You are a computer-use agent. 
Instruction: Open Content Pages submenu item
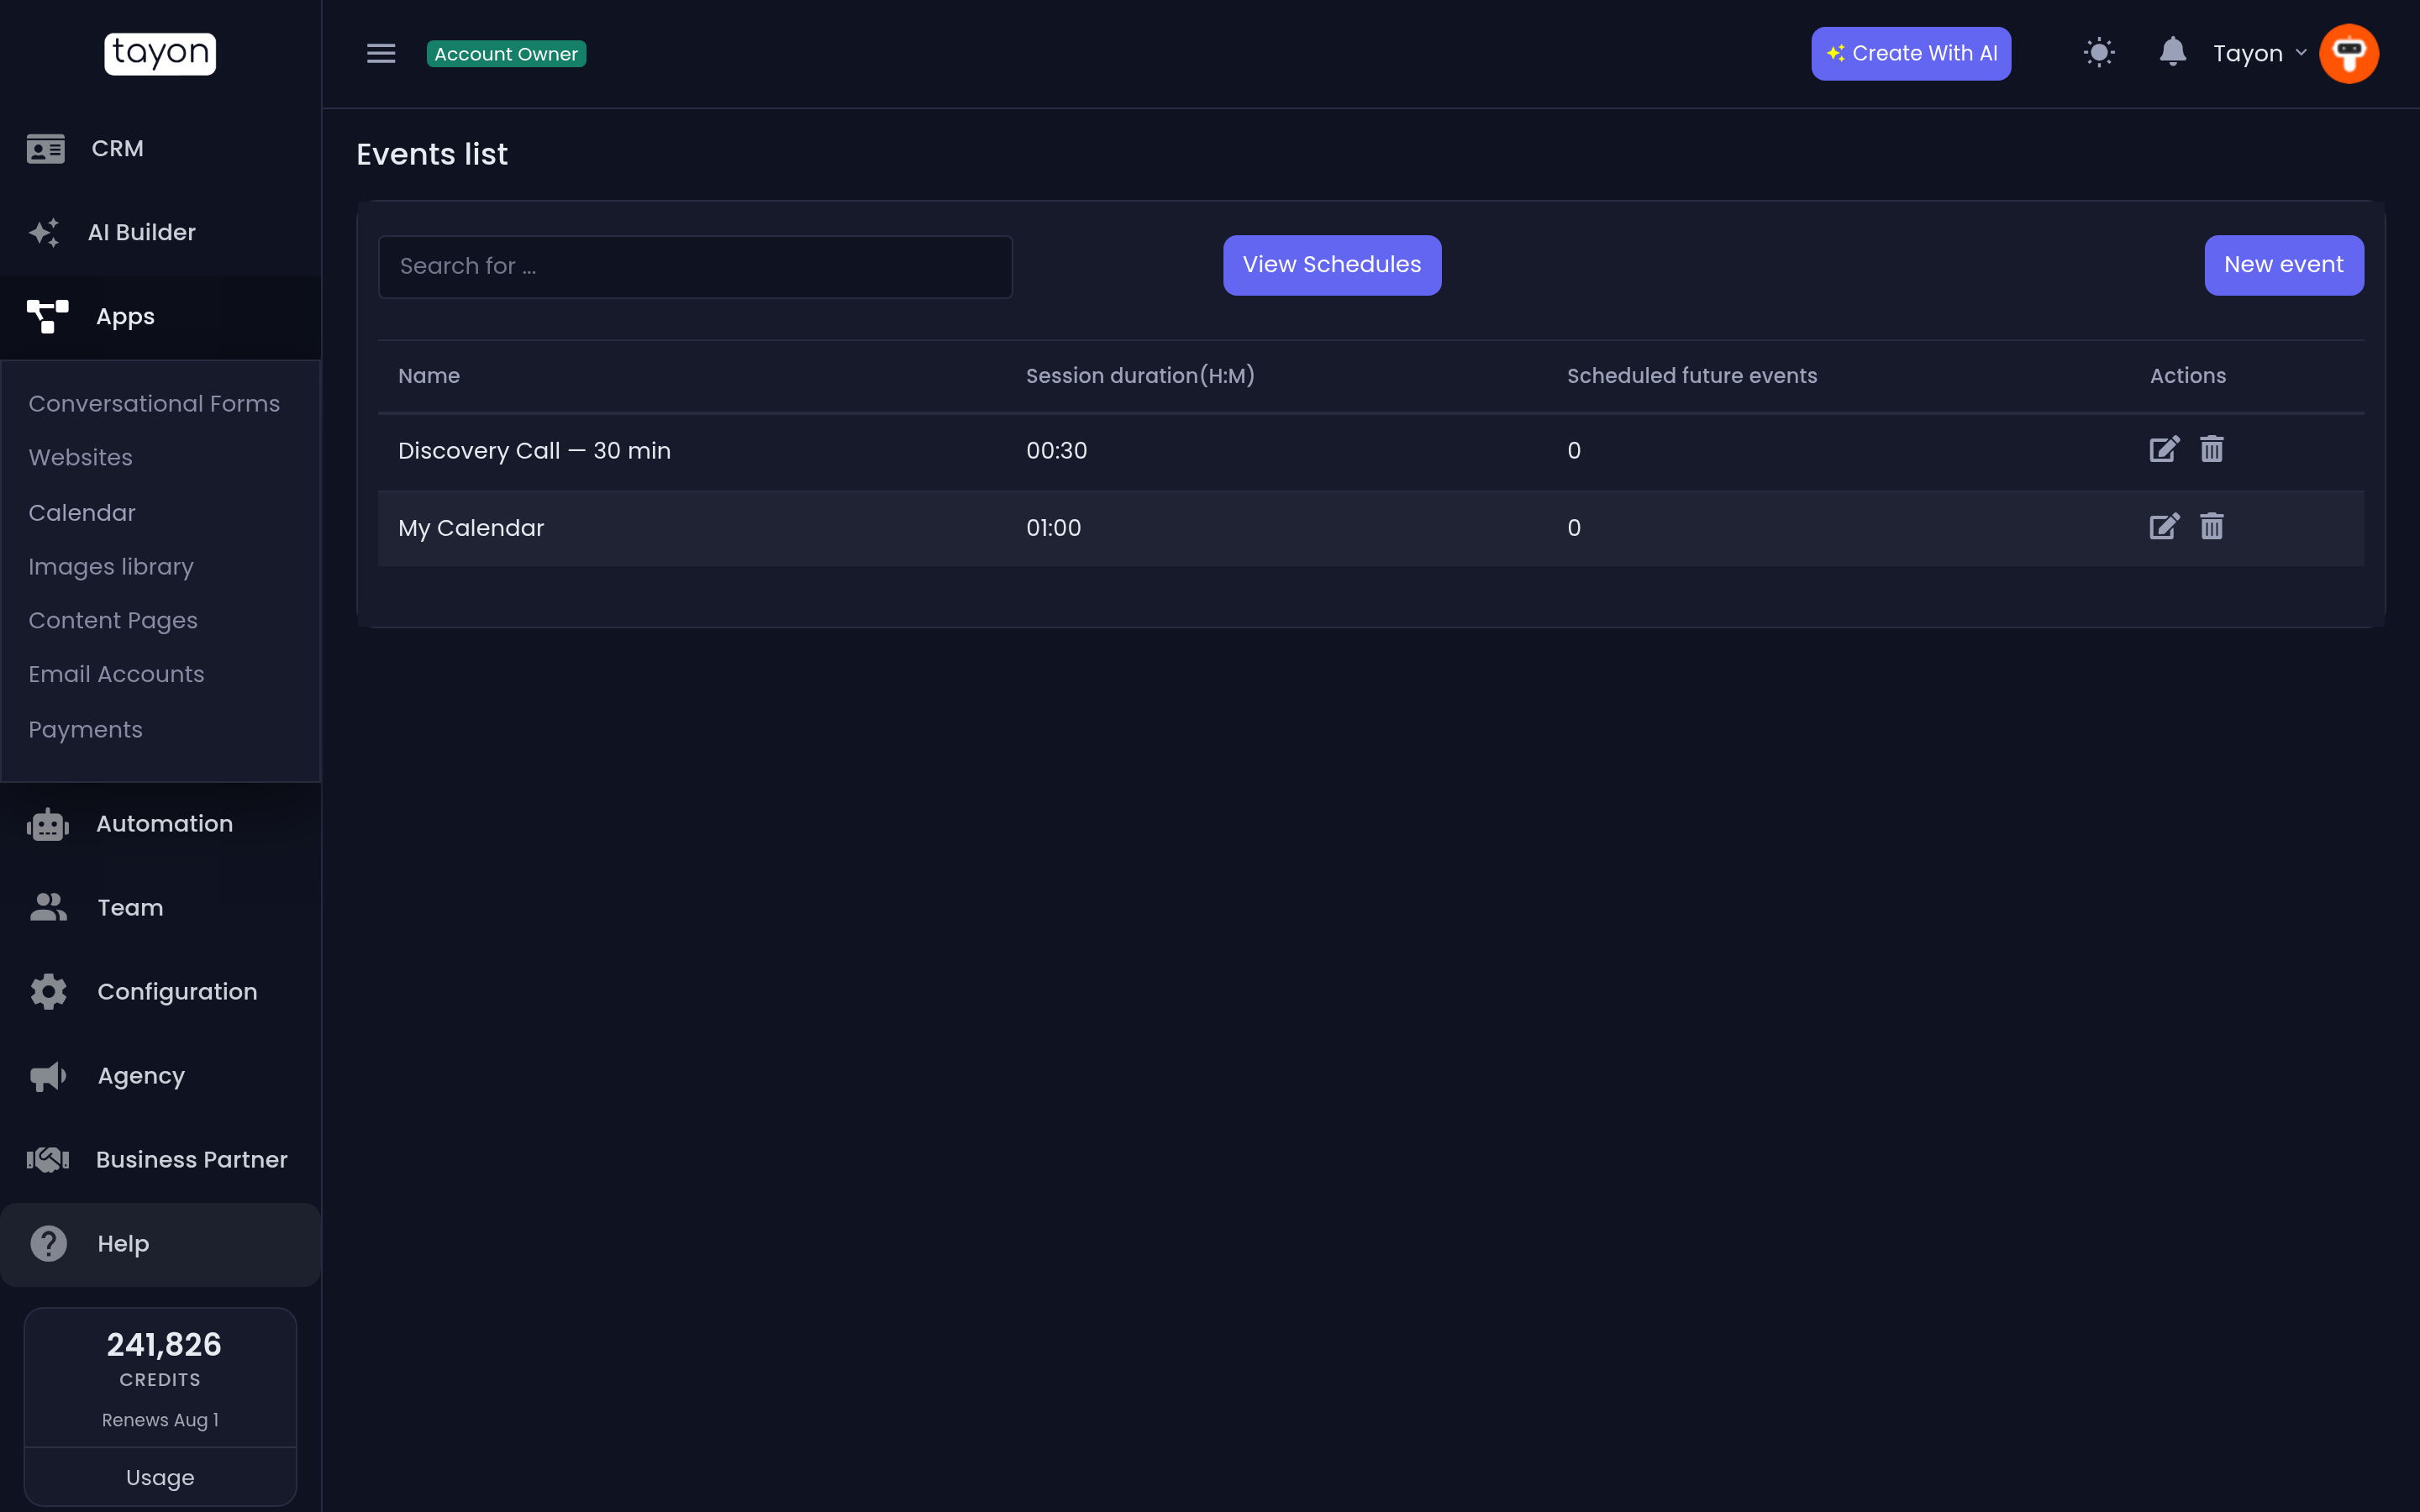(x=113, y=620)
